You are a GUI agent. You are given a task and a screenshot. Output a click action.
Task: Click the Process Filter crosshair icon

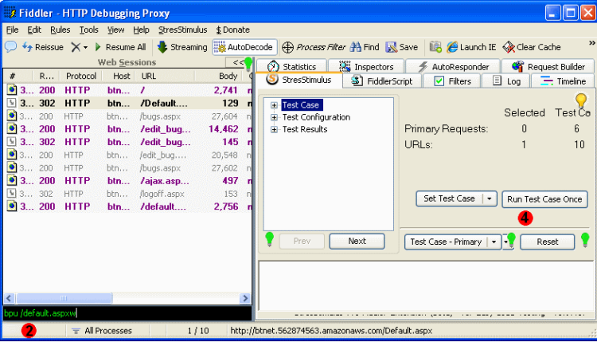[287, 47]
